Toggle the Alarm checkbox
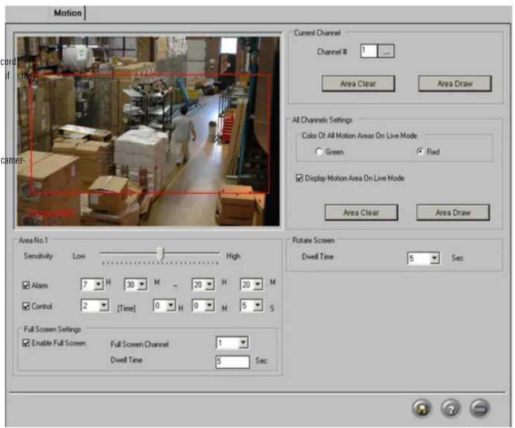Image resolution: width=515 pixels, height=428 pixels. pos(26,285)
